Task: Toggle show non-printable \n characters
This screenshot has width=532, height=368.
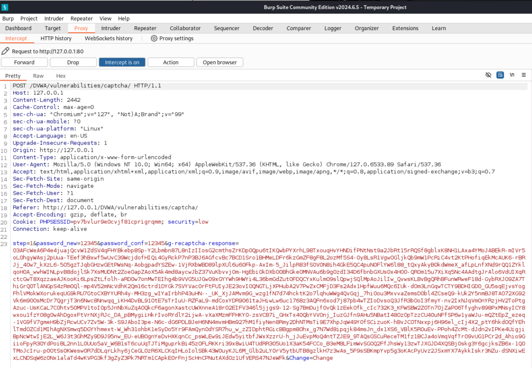Action: (x=512, y=75)
